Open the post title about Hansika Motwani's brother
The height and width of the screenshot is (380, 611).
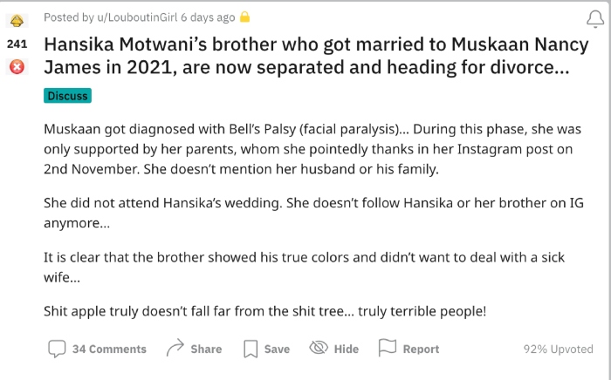coord(305,56)
